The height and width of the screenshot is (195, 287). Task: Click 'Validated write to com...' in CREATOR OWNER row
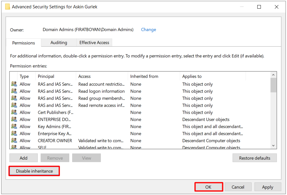[101, 140]
